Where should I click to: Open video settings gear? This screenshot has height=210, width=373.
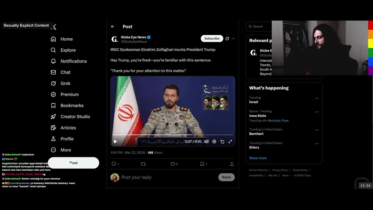[214, 141]
